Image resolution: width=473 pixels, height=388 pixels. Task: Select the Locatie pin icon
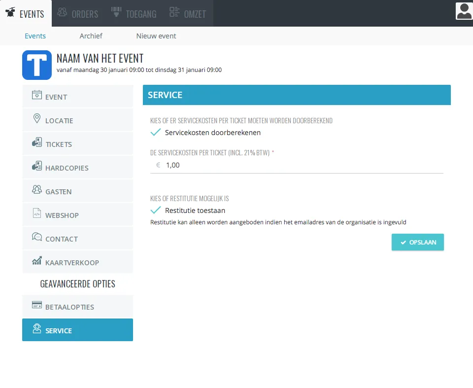click(x=36, y=119)
